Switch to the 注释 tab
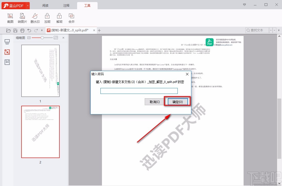The image size is (282, 186). (66, 5)
